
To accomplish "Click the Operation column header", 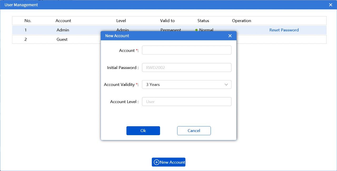I will [242, 21].
